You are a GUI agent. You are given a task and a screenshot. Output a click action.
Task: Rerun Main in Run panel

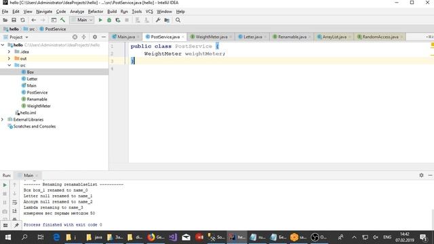(5, 185)
